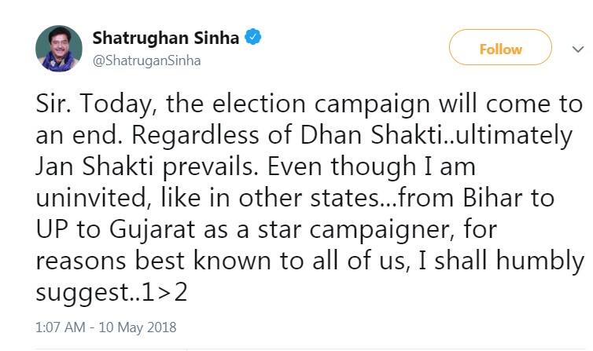Open the @ShatruganSinha handle link

146,60
